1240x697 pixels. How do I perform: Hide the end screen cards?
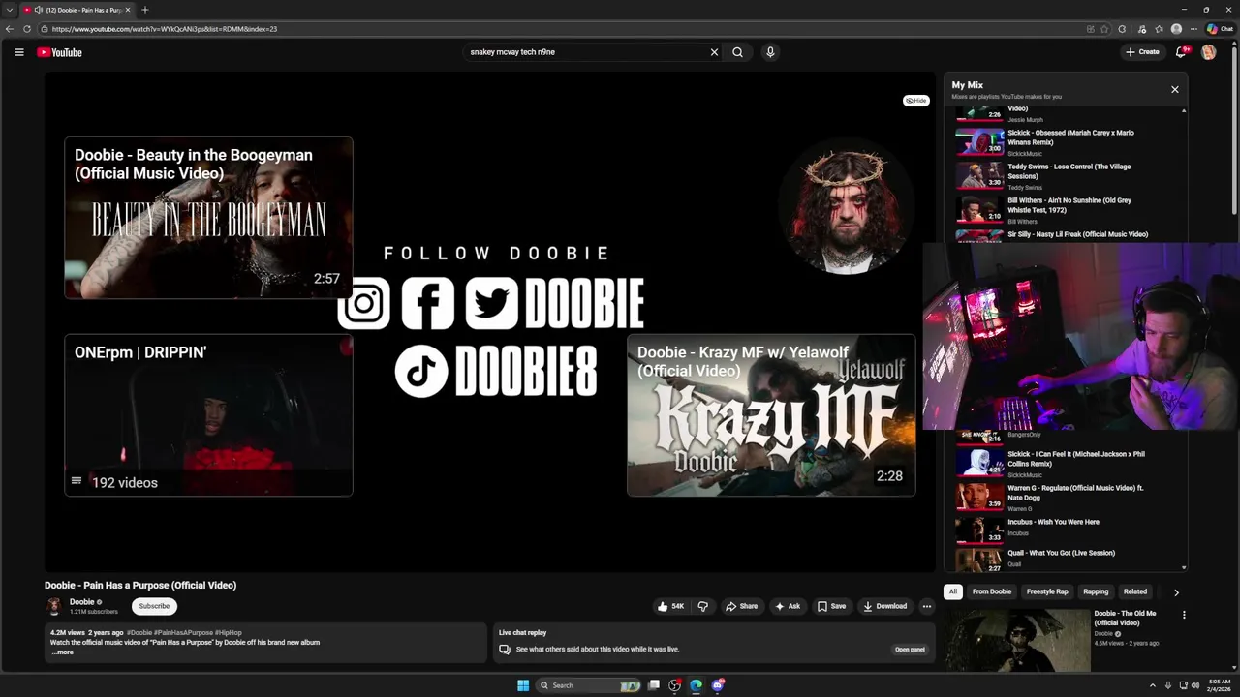pos(916,101)
